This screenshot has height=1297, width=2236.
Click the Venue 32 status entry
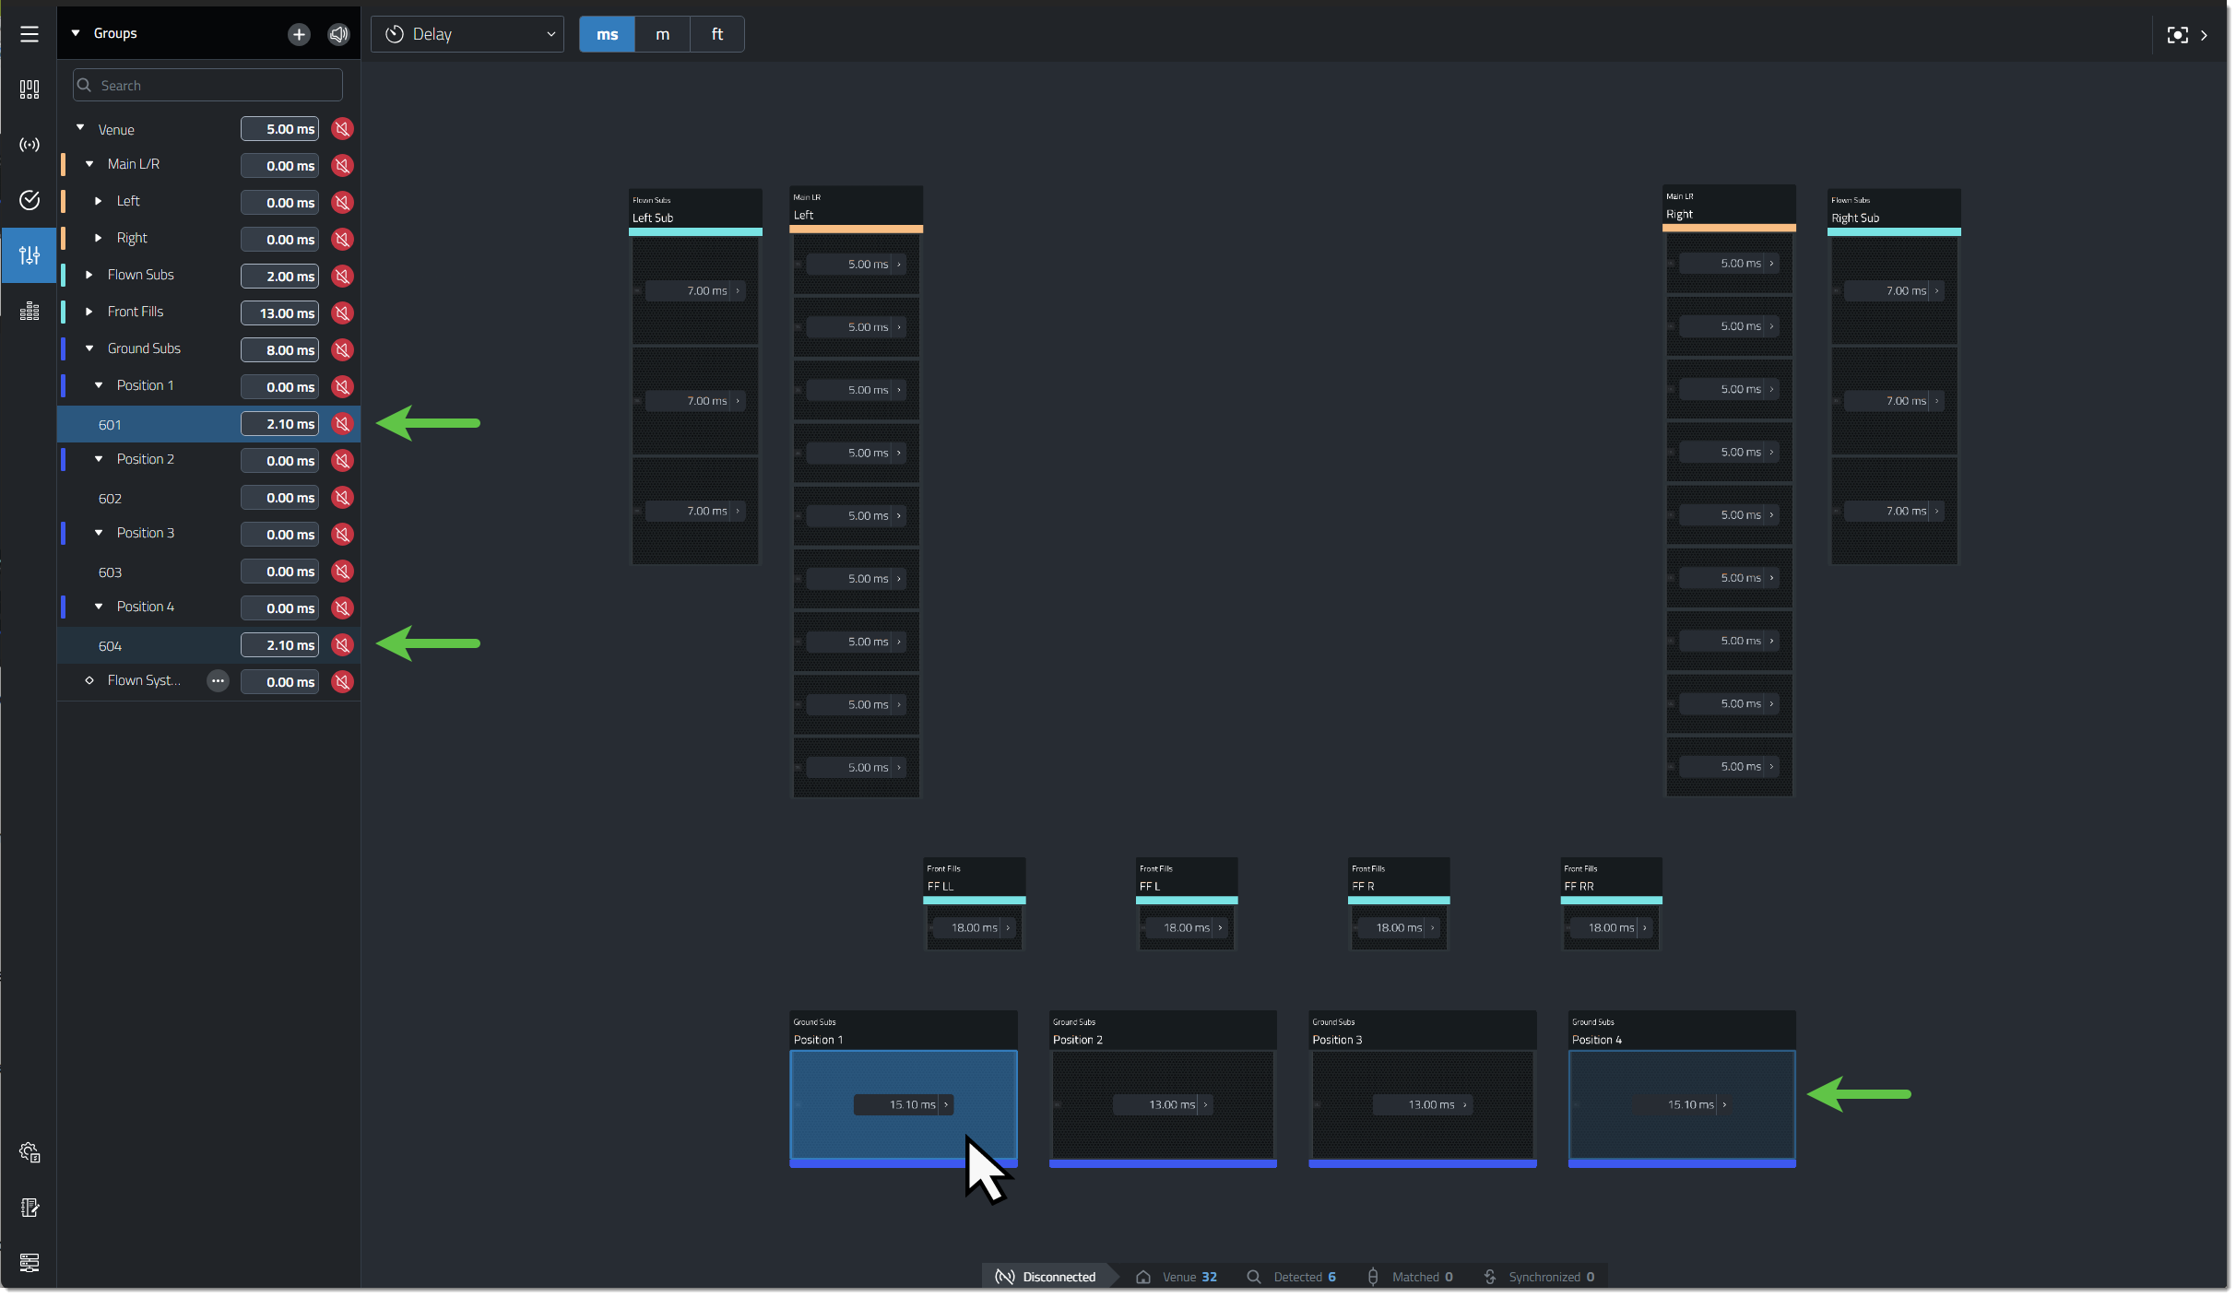click(1177, 1277)
